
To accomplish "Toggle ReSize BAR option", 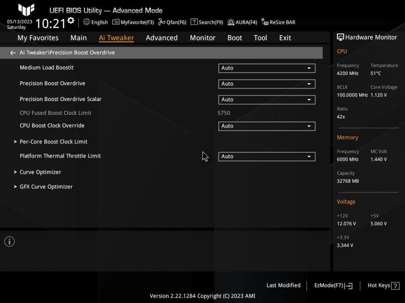I will [278, 22].
